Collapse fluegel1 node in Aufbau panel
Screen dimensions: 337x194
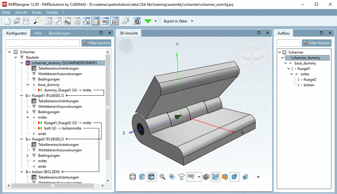(x=288, y=69)
